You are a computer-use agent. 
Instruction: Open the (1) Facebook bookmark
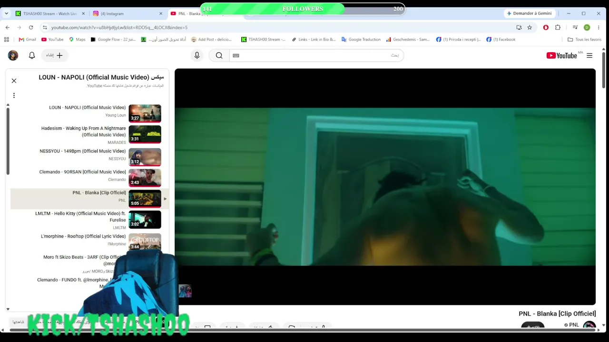coord(501,39)
